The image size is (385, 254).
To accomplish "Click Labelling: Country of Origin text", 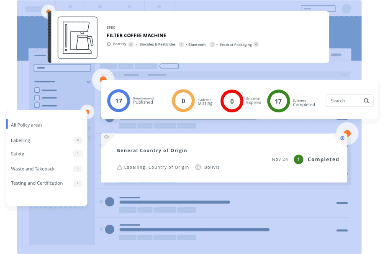I will point(157,168).
